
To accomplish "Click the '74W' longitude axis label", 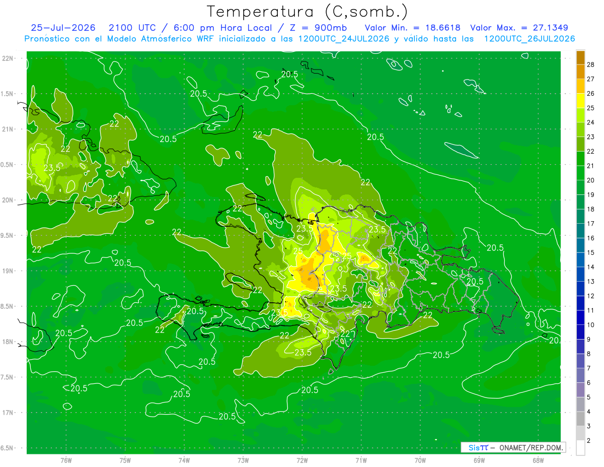I will [184, 460].
